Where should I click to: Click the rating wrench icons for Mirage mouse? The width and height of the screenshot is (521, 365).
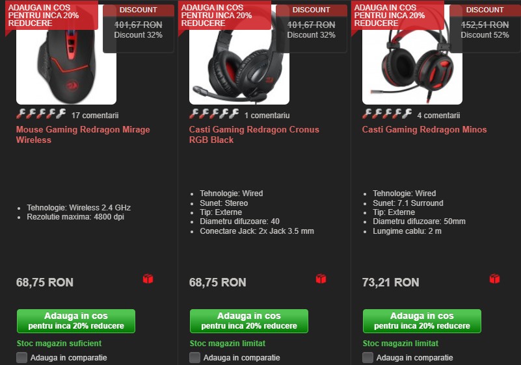point(41,114)
